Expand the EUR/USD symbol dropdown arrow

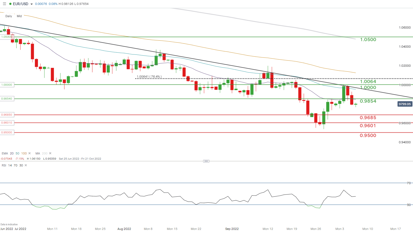[x=32, y=4]
